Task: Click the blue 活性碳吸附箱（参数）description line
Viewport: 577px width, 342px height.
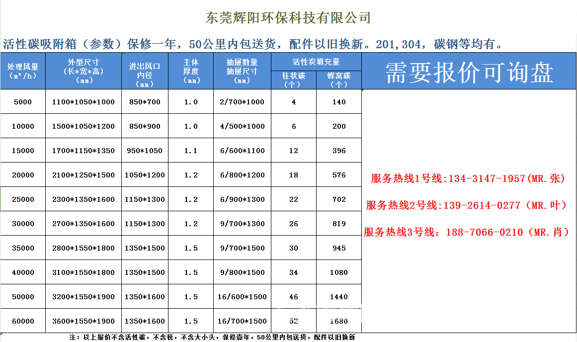Action: 253,44
